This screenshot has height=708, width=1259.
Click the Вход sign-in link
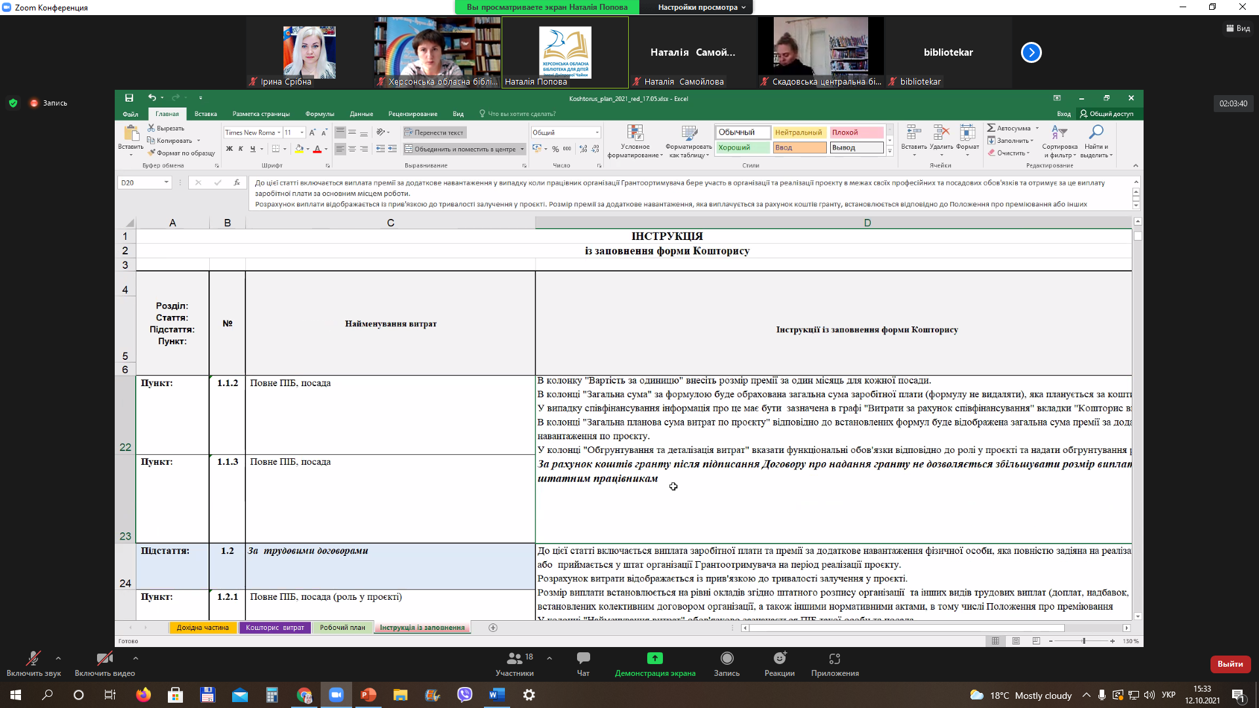pos(1064,114)
